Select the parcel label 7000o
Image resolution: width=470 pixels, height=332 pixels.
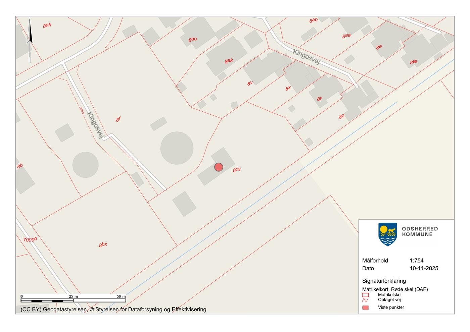[x=30, y=240]
